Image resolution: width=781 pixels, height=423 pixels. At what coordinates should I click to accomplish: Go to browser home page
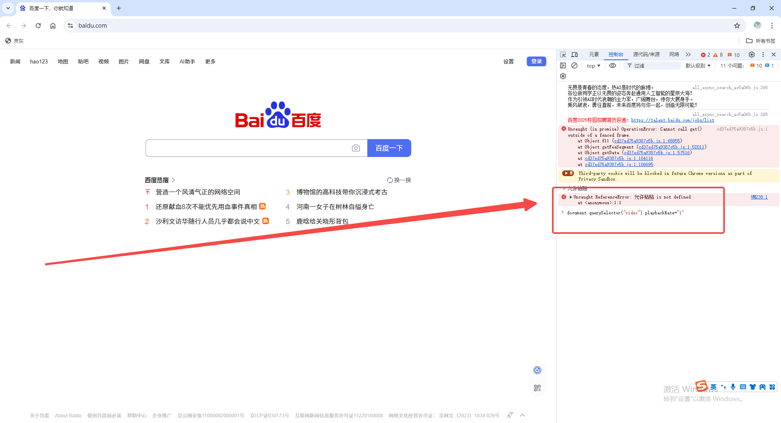point(53,26)
